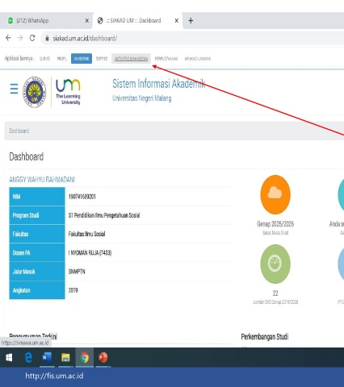Select the Akademik application button

82,59
